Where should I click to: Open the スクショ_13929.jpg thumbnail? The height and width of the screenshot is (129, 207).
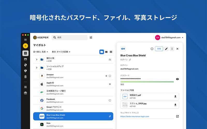125,105
